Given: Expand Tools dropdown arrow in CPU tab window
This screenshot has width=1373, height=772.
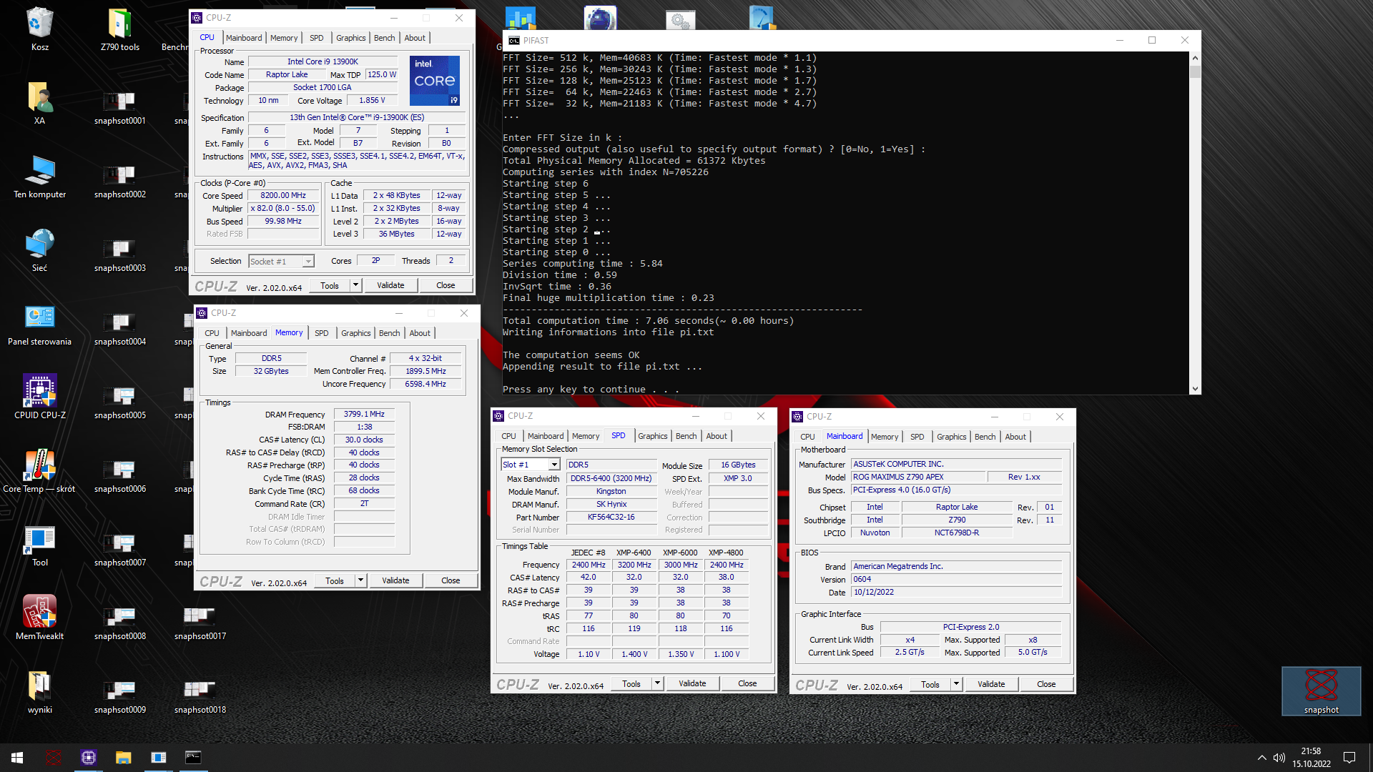Looking at the screenshot, I should coord(355,285).
